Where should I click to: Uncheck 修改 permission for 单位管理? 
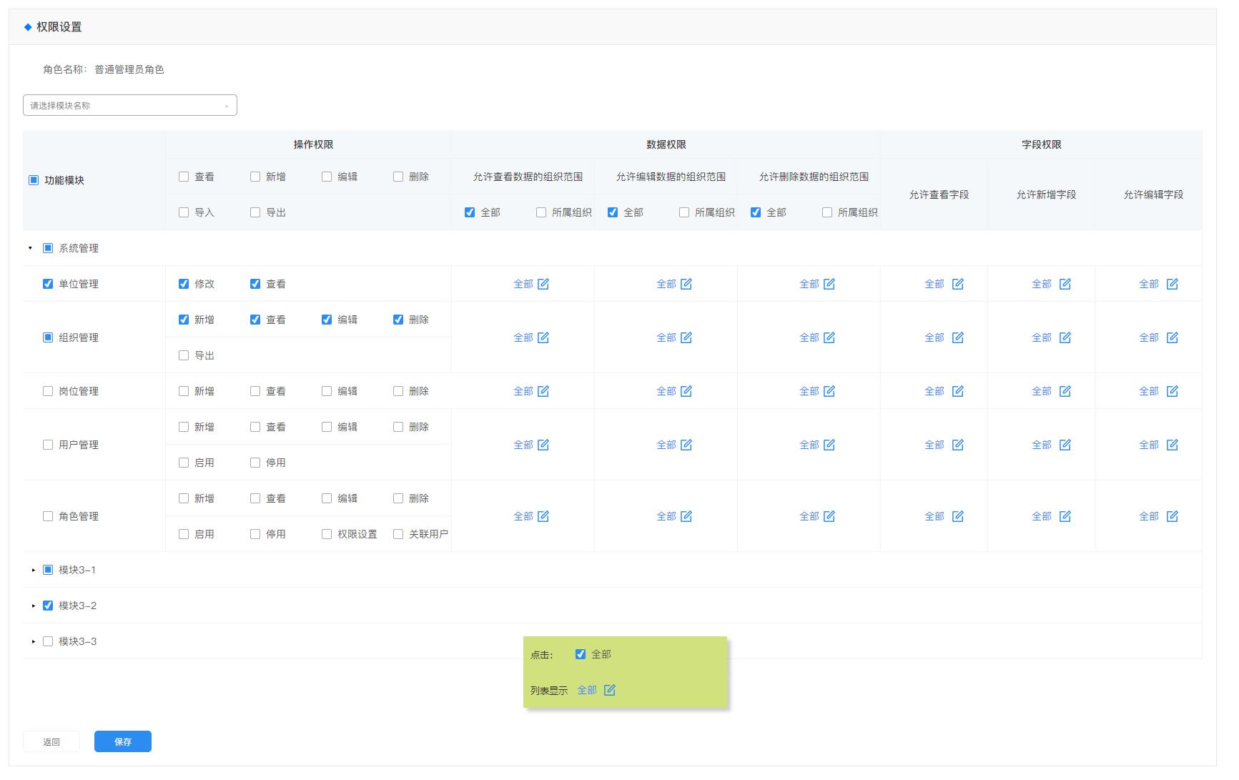pos(184,284)
